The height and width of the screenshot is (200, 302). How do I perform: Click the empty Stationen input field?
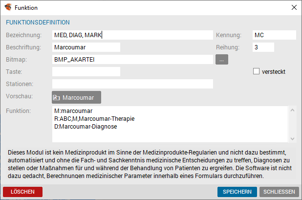click(x=132, y=84)
